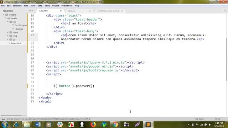Click line number 33 in gutter
Image resolution: width=228 pixels, height=128 pixels.
pyautogui.click(x=32, y=86)
